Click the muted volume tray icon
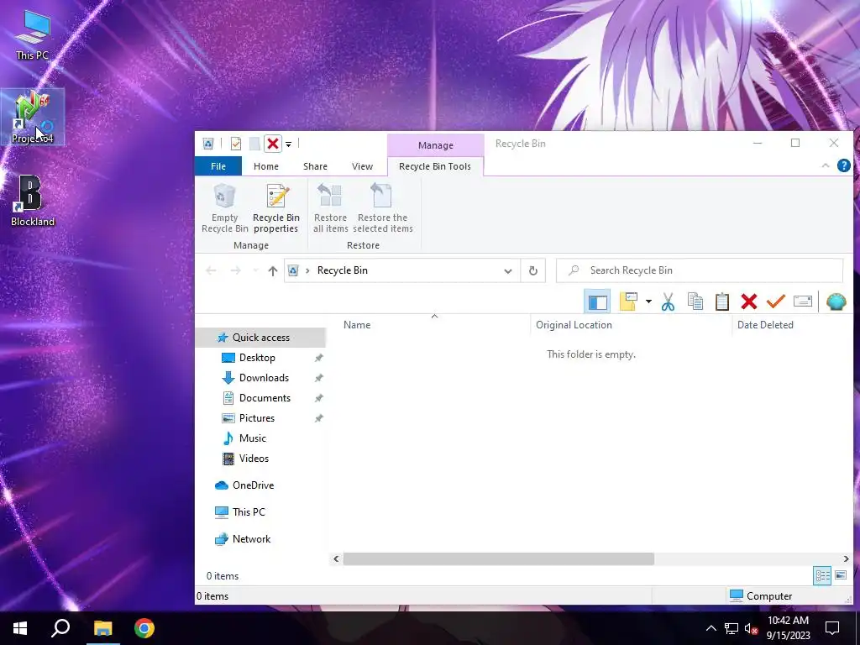 pyautogui.click(x=752, y=628)
